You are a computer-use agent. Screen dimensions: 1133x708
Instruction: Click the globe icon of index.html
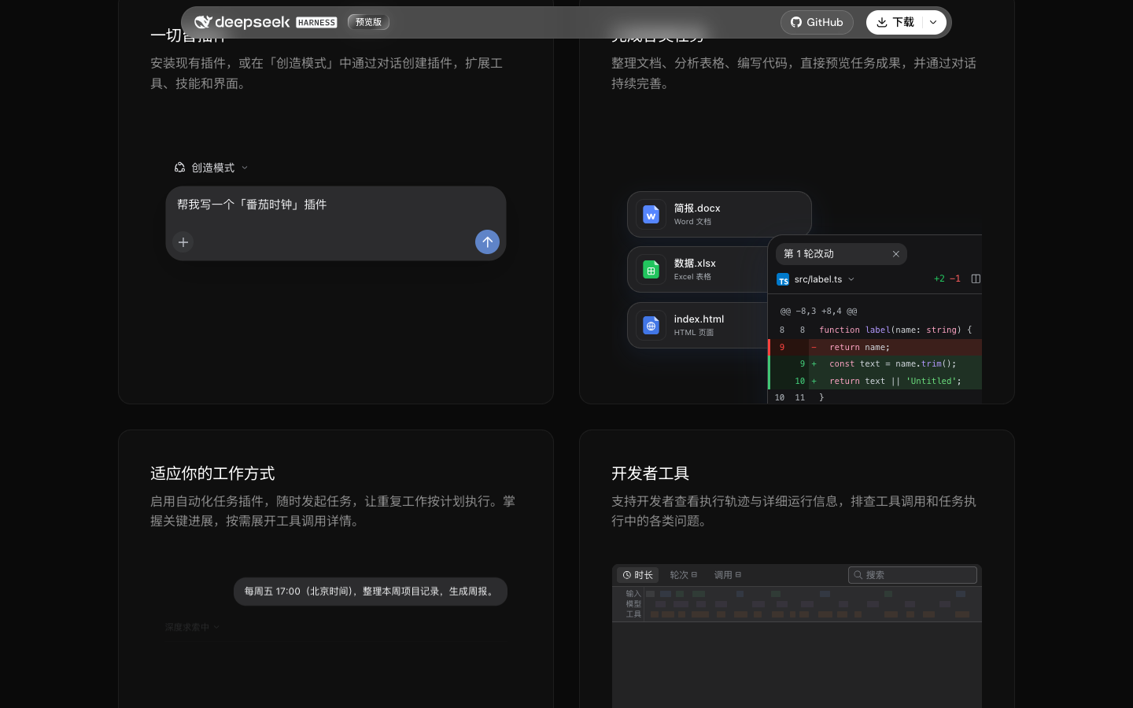651,326
